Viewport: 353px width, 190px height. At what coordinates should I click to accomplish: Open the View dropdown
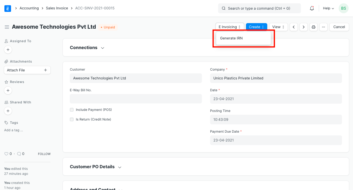tap(278, 27)
